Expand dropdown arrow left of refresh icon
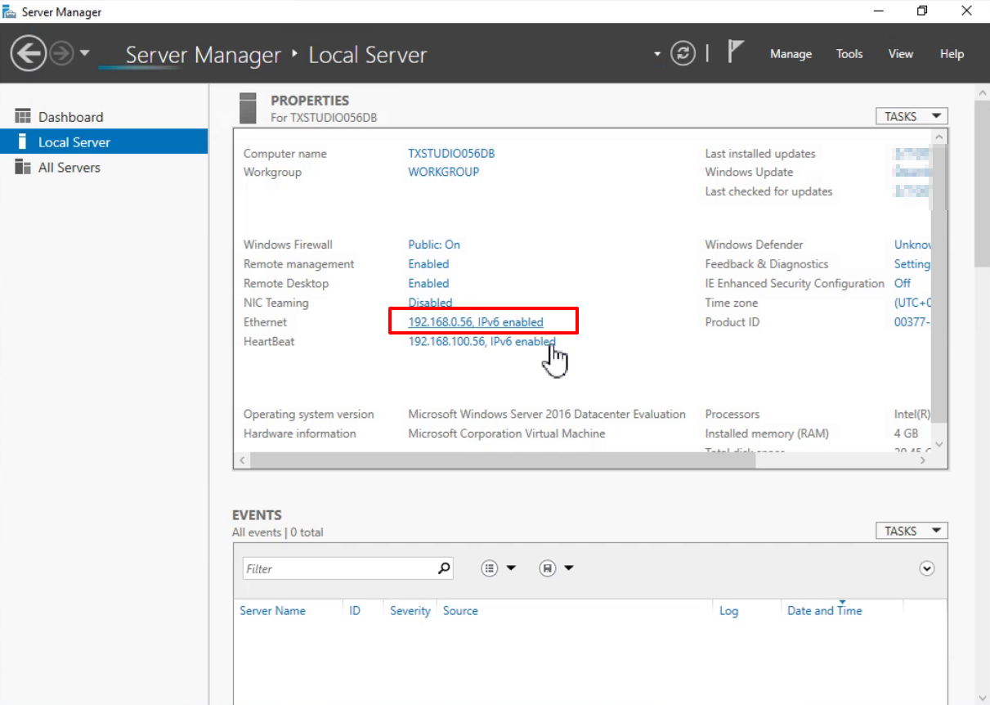The width and height of the screenshot is (990, 705). pyautogui.click(x=656, y=55)
